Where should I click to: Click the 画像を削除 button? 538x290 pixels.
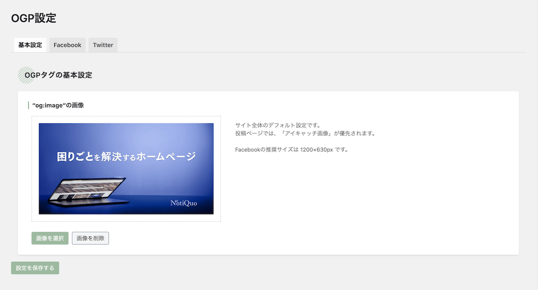tap(90, 238)
